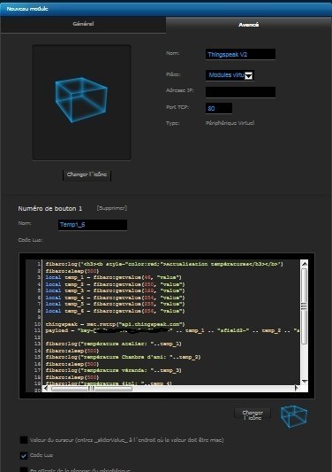Click the horizontal scrollbar thumb in code editor
Screen dimensions: 332x472
pos(91,389)
